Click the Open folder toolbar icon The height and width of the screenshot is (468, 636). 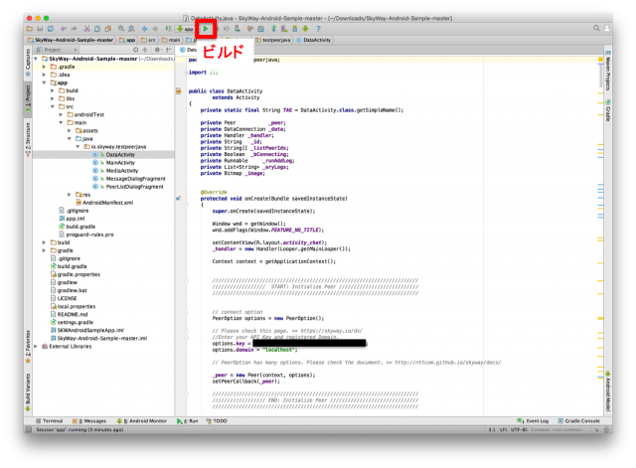click(30, 29)
